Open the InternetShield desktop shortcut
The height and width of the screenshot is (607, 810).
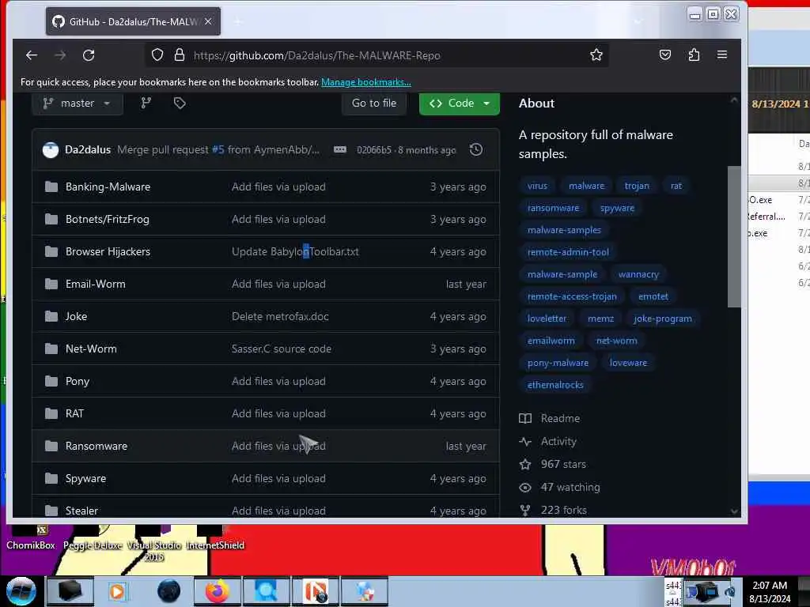(x=215, y=537)
